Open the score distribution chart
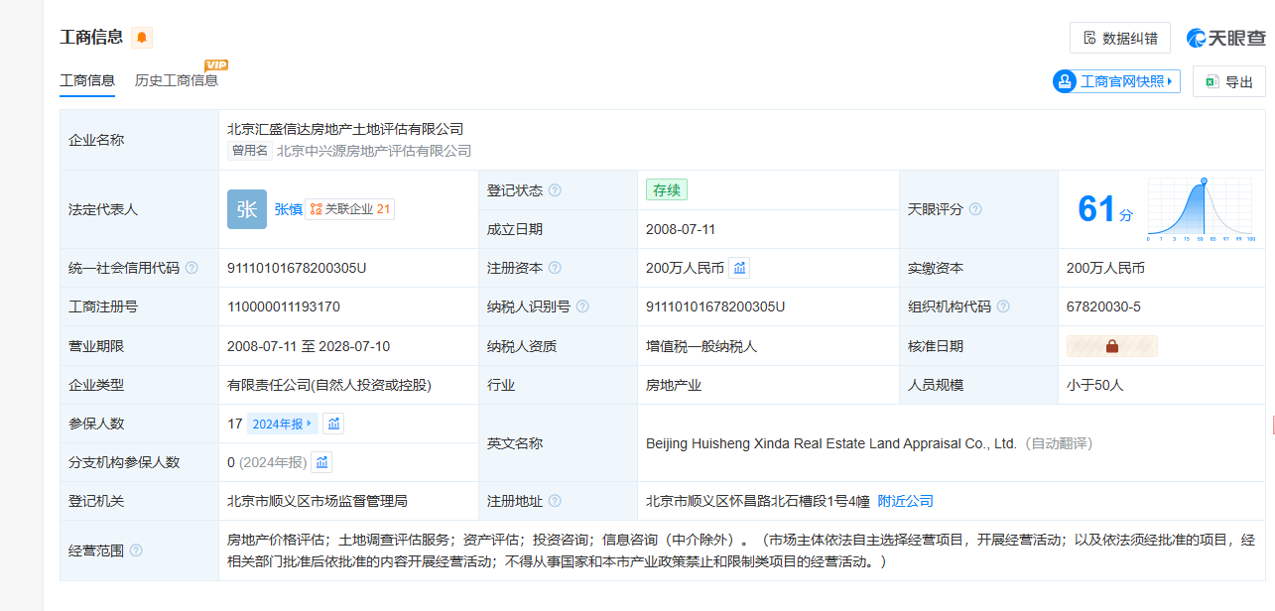The height and width of the screenshot is (611, 1275). tap(1201, 209)
